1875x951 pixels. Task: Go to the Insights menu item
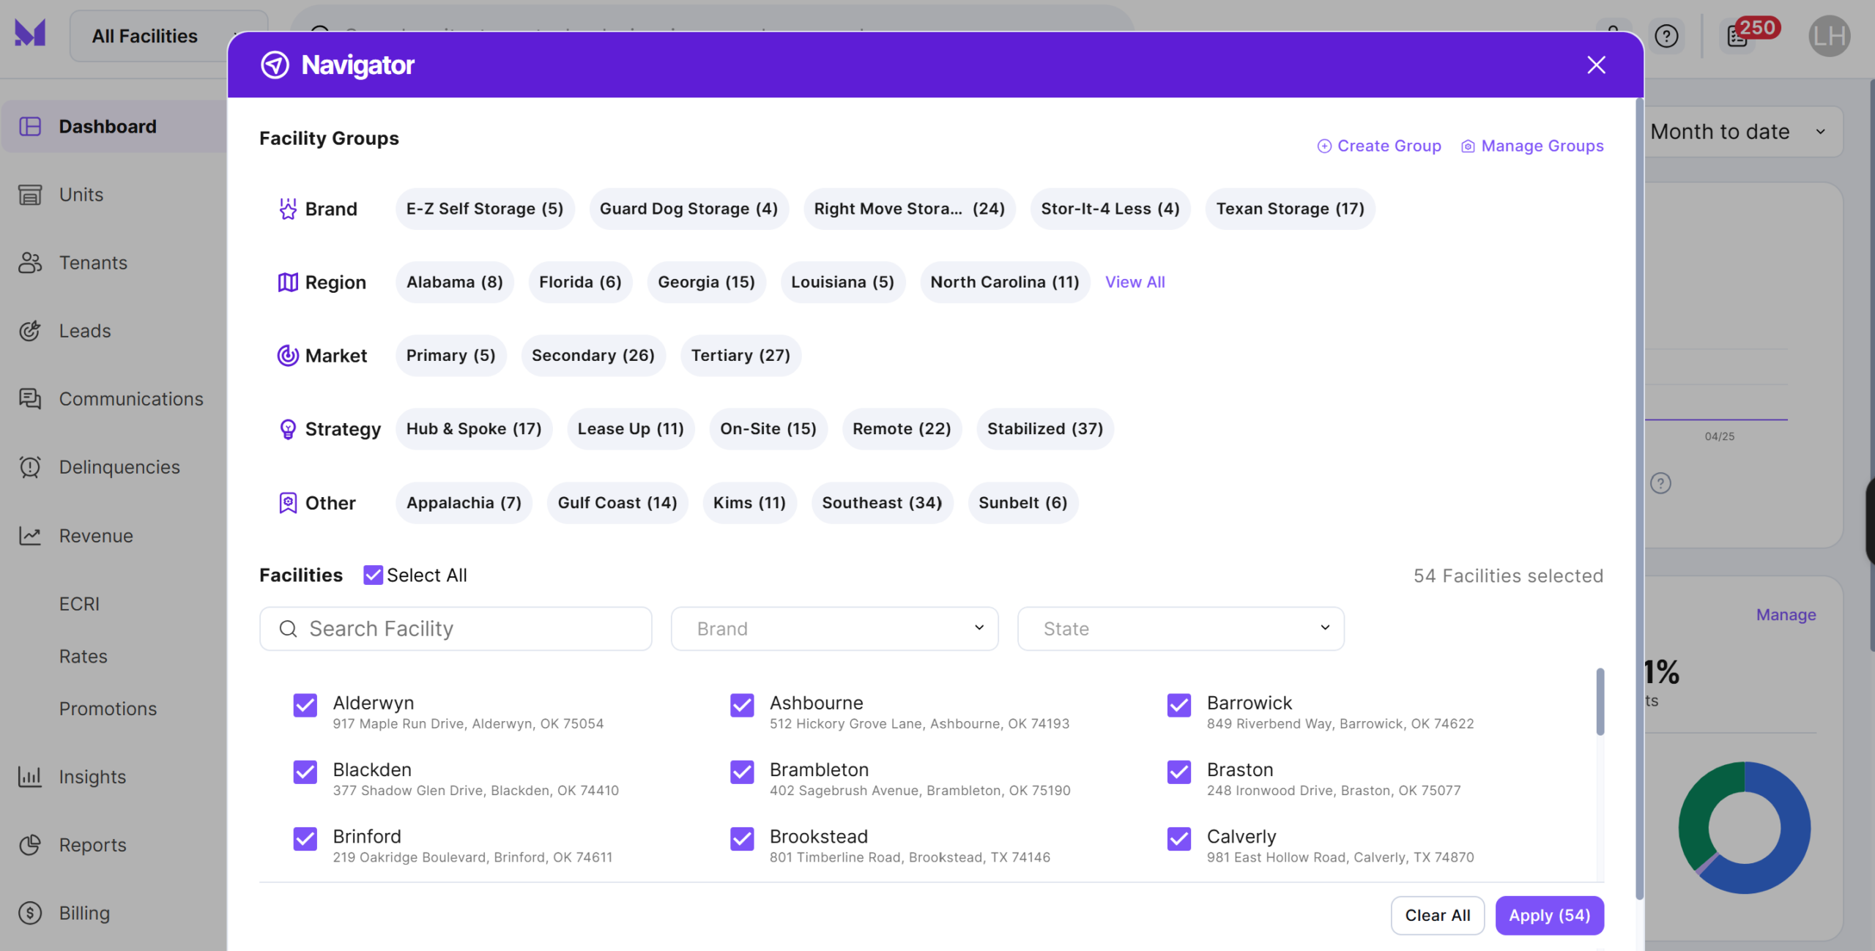click(92, 777)
